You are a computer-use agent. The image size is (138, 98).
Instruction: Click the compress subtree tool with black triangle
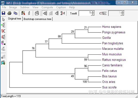(3, 43)
